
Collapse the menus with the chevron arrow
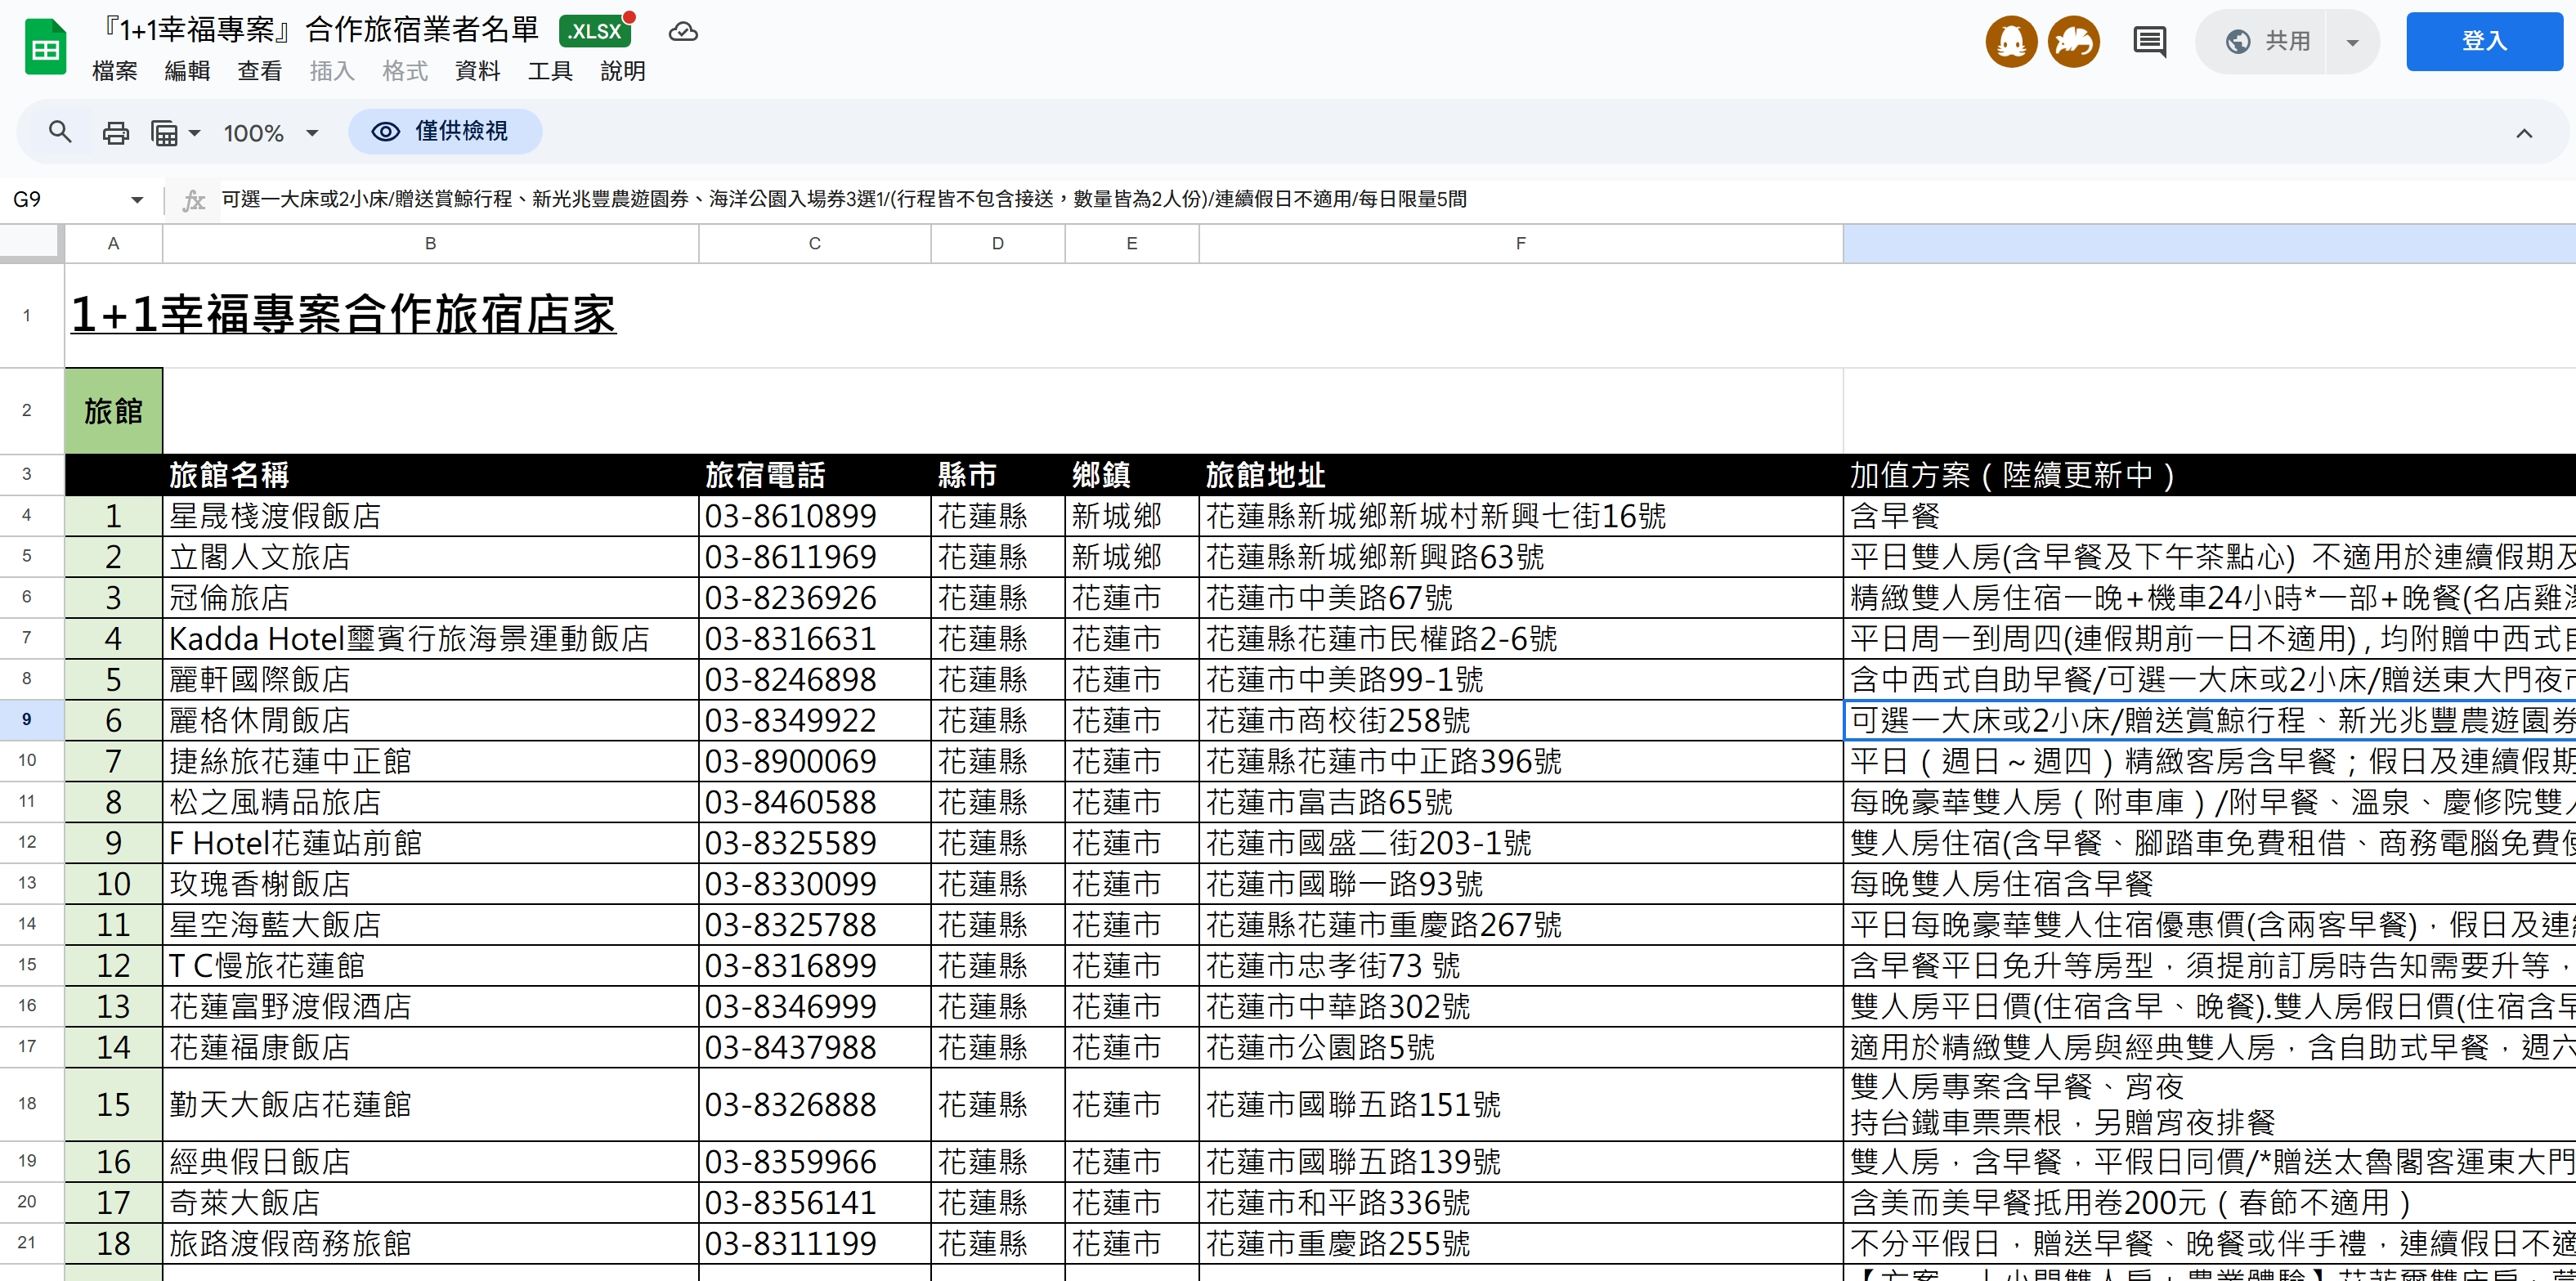(2523, 133)
